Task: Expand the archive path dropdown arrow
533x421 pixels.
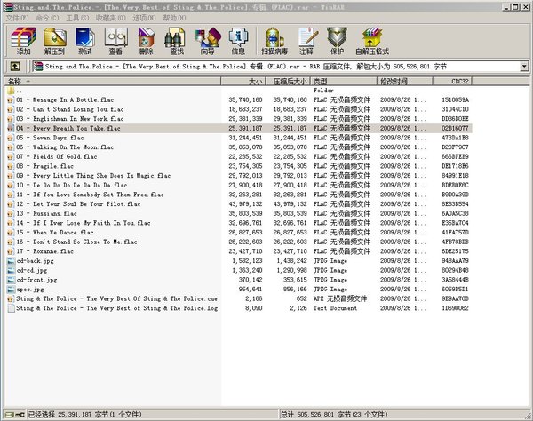Action: (x=526, y=67)
